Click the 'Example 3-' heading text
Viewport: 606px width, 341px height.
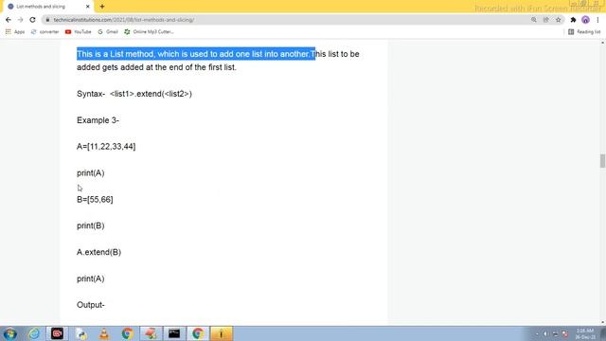point(98,120)
